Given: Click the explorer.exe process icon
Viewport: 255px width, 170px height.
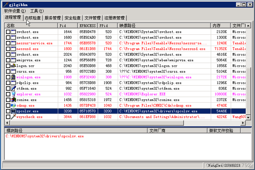Looking at the screenshot, I should click(x=13, y=94).
